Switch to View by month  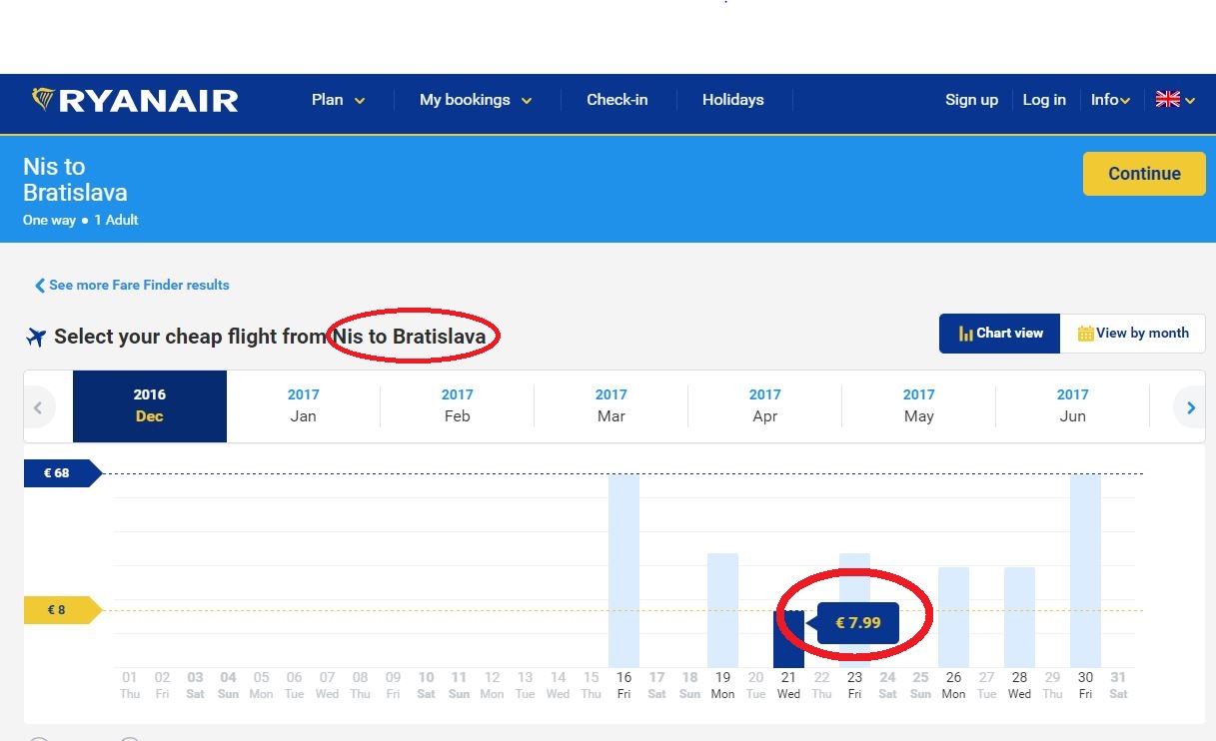tap(1132, 334)
